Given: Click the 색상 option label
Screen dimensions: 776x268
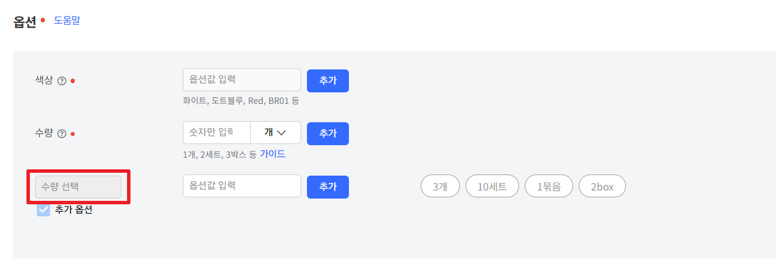Looking at the screenshot, I should [x=44, y=80].
